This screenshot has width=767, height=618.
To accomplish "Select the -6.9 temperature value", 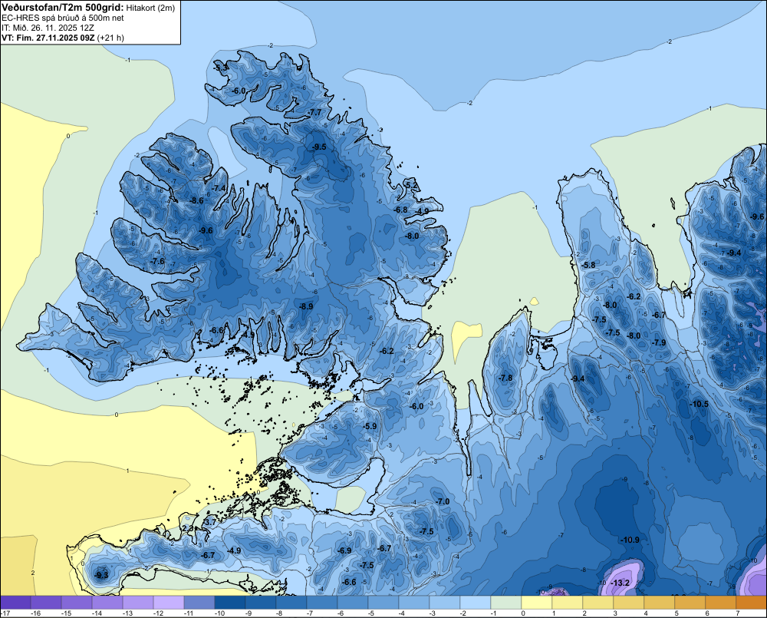I will coord(344,550).
